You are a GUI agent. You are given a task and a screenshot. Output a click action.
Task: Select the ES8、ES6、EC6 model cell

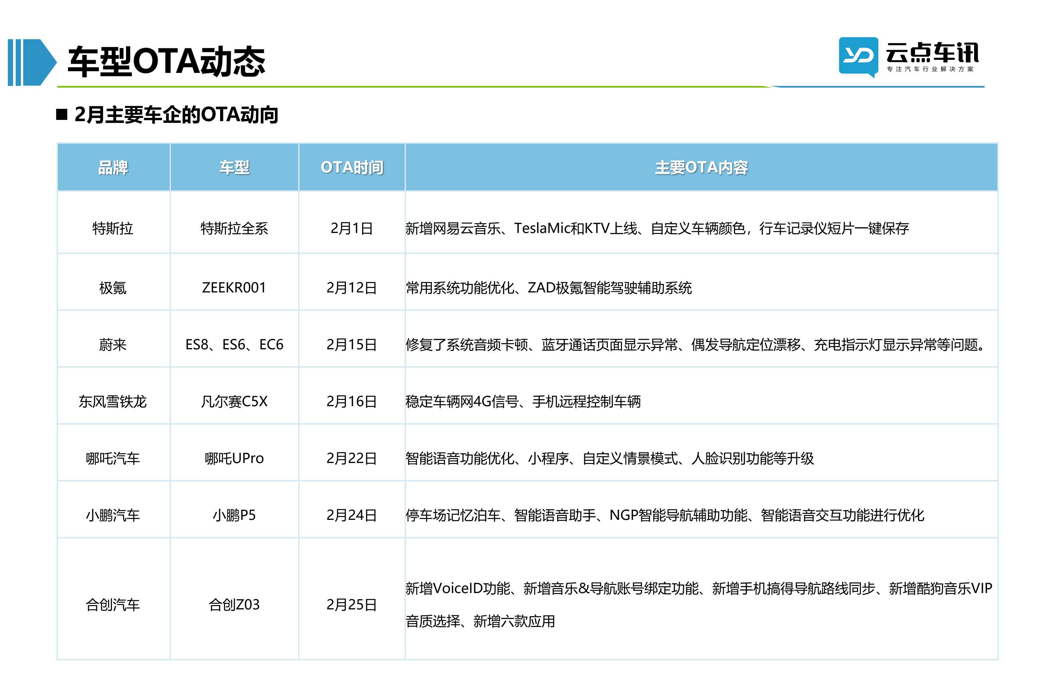tap(234, 339)
